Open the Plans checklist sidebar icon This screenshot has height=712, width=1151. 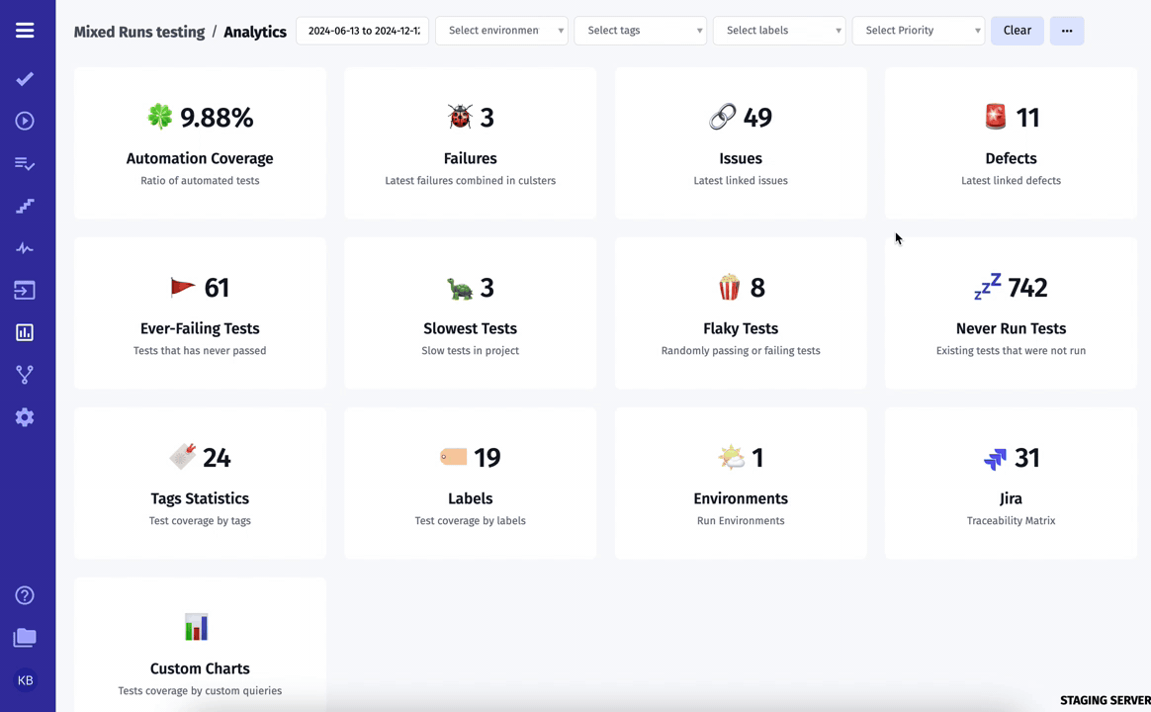tap(25, 164)
